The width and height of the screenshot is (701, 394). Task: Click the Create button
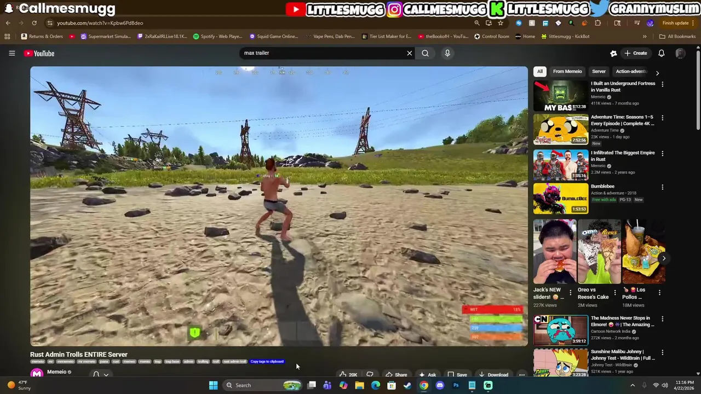point(636,53)
